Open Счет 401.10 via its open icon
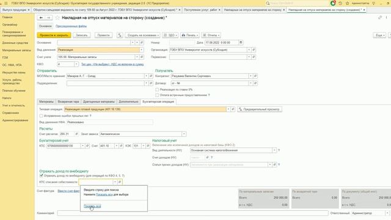 [x=121, y=145]
